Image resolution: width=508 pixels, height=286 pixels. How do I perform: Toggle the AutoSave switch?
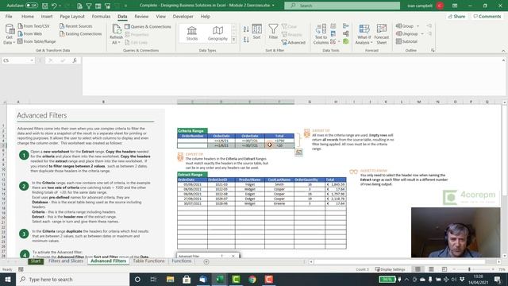[32, 6]
